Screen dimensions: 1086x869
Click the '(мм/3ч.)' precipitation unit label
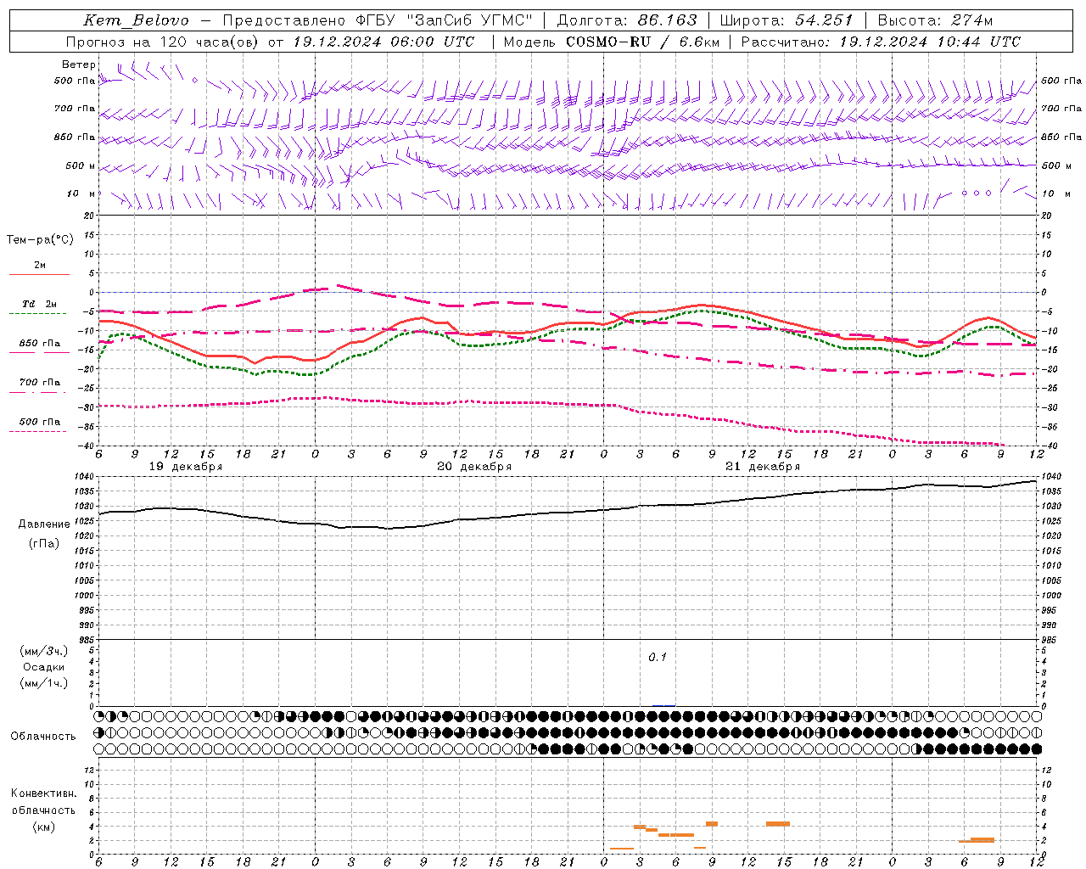44,651
